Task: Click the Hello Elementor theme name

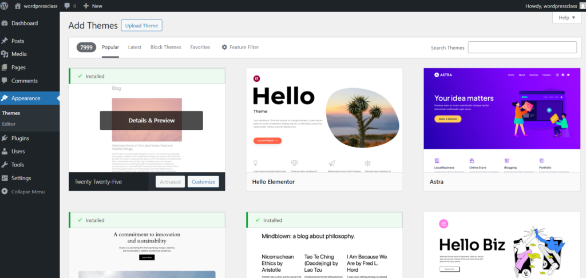Action: 274,182
